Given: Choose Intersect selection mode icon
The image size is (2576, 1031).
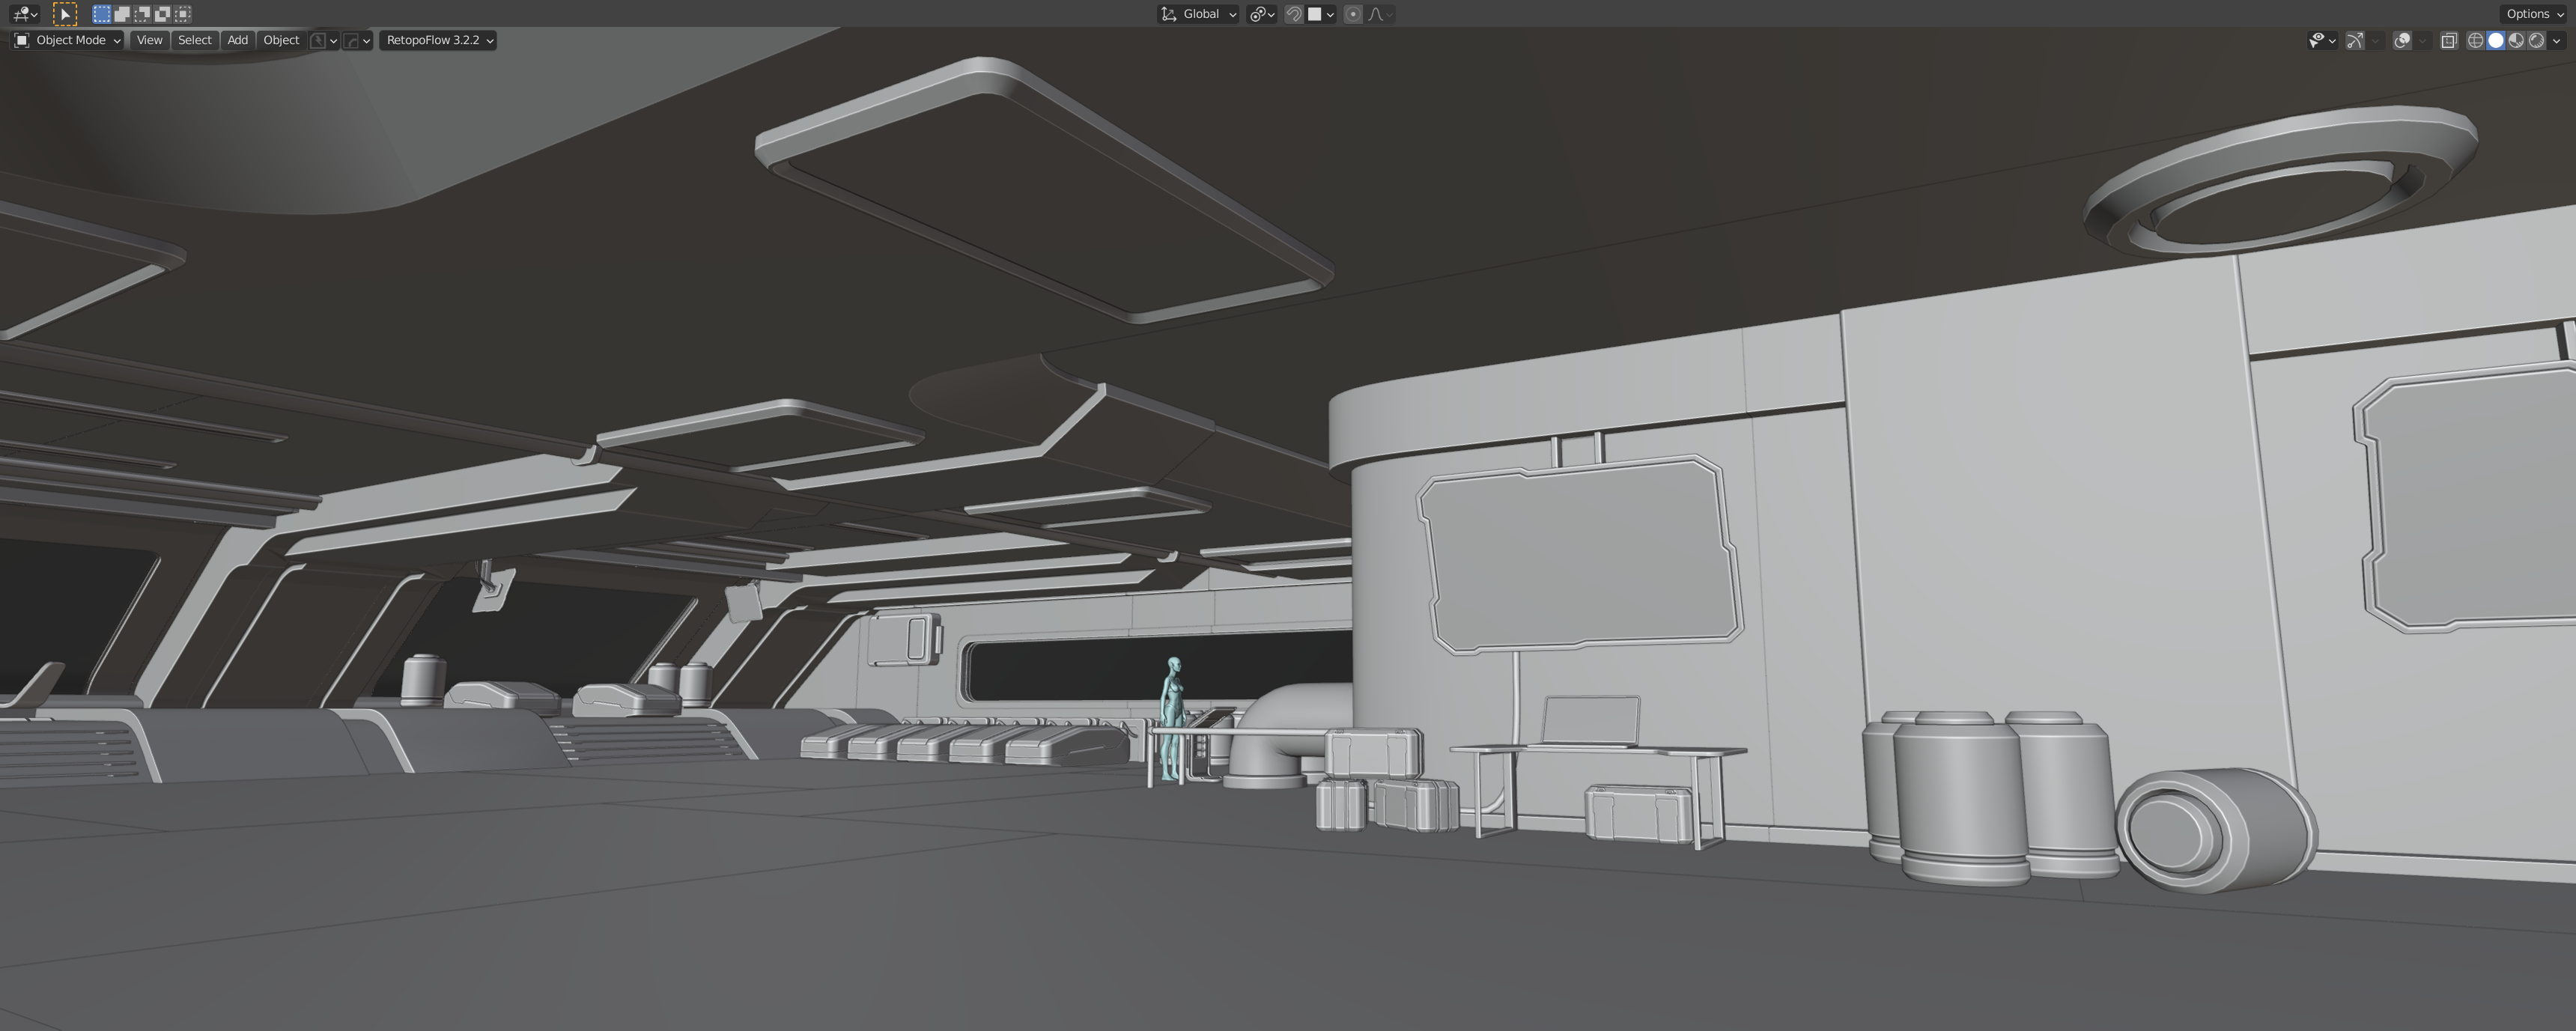Looking at the screenshot, I should pos(182,14).
